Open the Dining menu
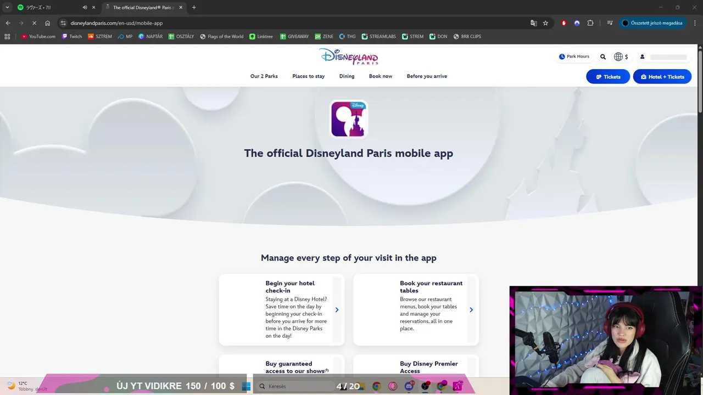Viewport: 703px width, 395px height. tap(347, 76)
